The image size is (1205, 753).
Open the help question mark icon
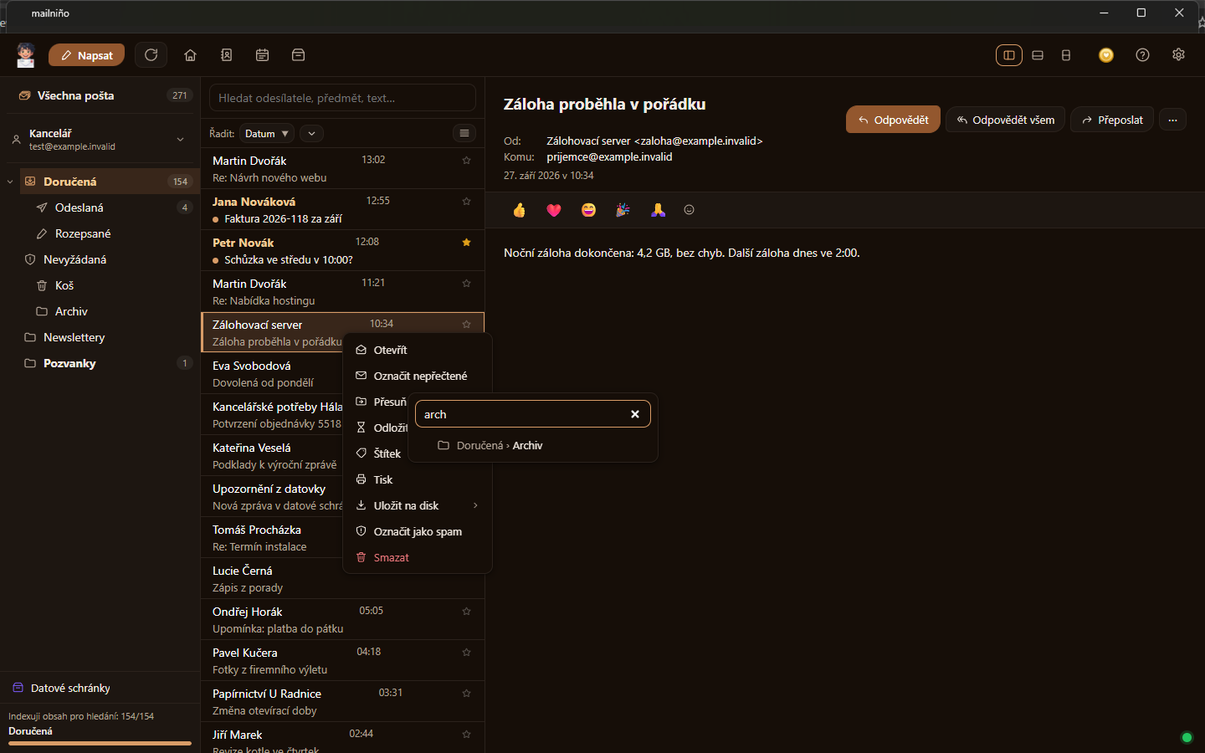pos(1142,55)
